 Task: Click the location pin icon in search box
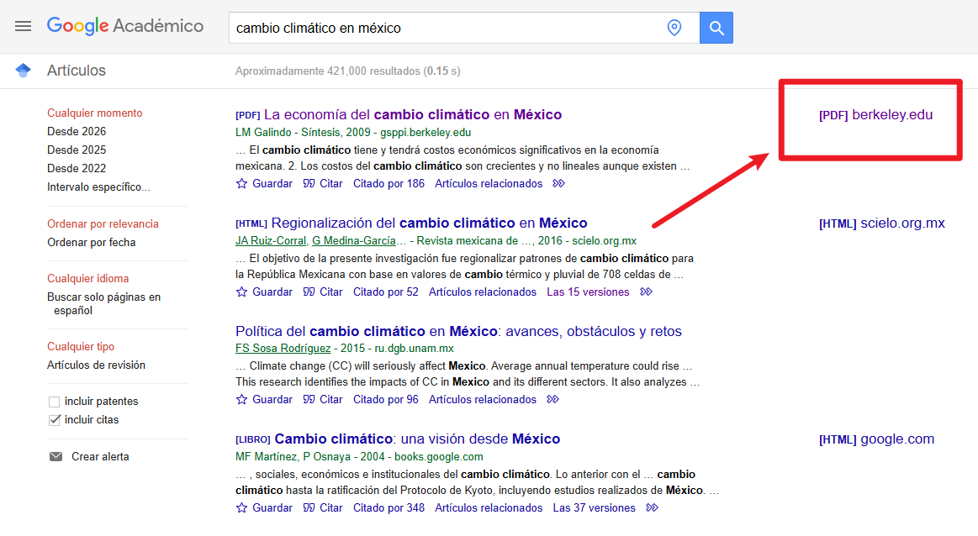674,28
